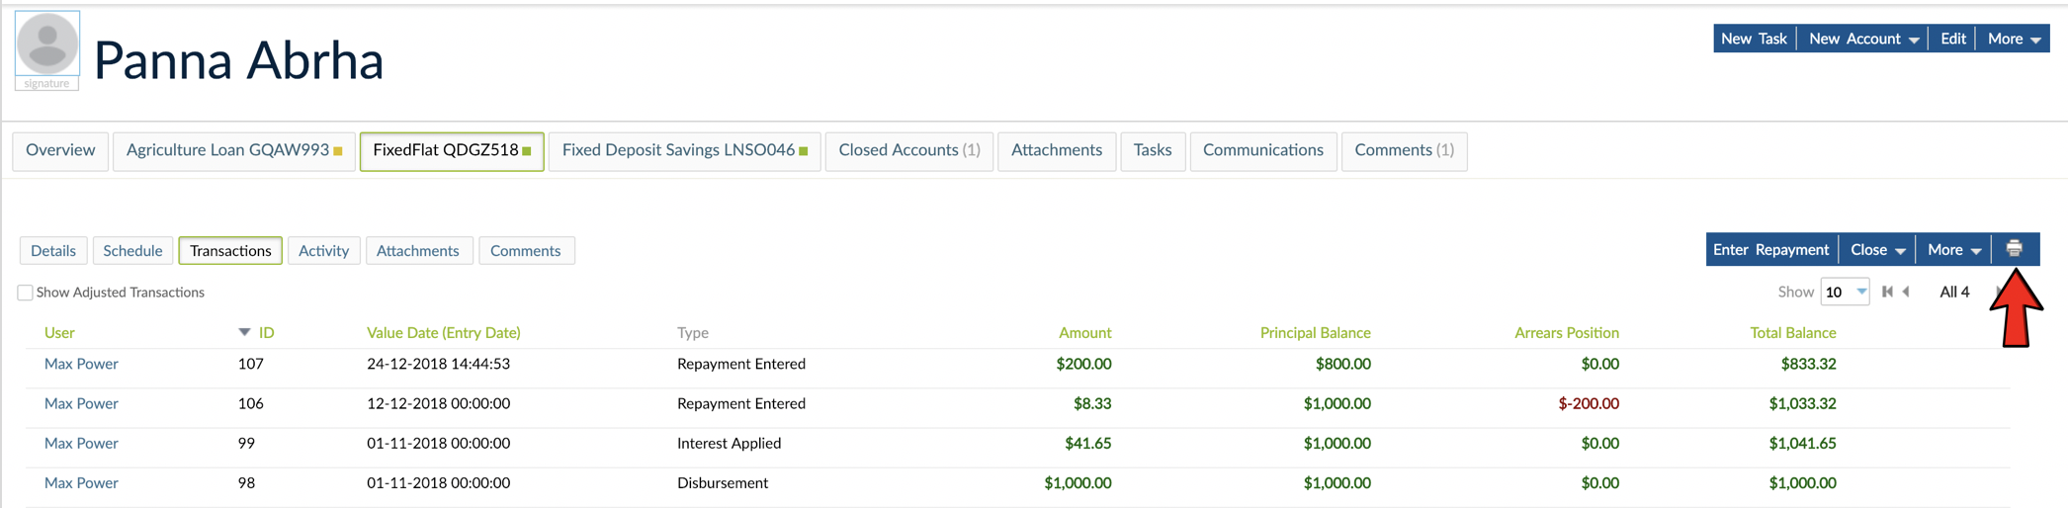The width and height of the screenshot is (2068, 508).
Task: Click the $8.33 amount value
Action: click(x=1092, y=403)
